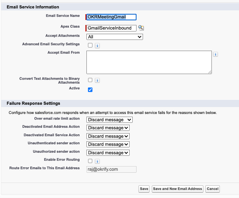The width and height of the screenshot is (239, 198).
Task: Click info icon next to Accept Email From
Action: coord(215,54)
